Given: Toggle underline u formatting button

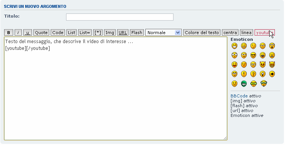Looking at the screenshot, I should pos(28,33).
